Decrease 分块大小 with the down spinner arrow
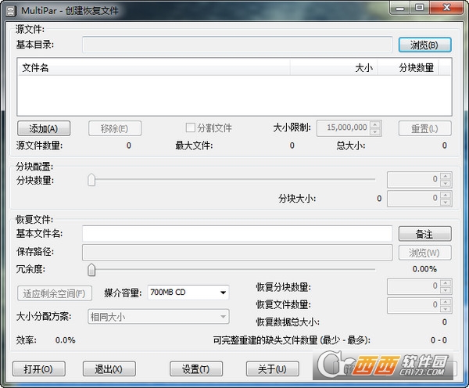This screenshot has width=469, height=388. tap(446, 203)
